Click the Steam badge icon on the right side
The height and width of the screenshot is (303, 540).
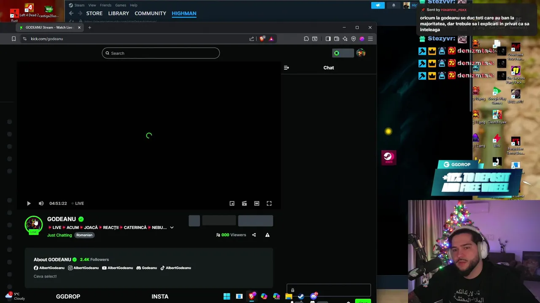coord(389,157)
